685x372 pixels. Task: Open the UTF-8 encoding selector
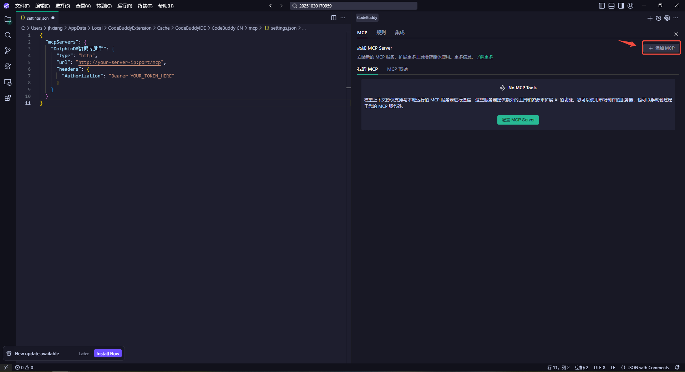[599, 367]
